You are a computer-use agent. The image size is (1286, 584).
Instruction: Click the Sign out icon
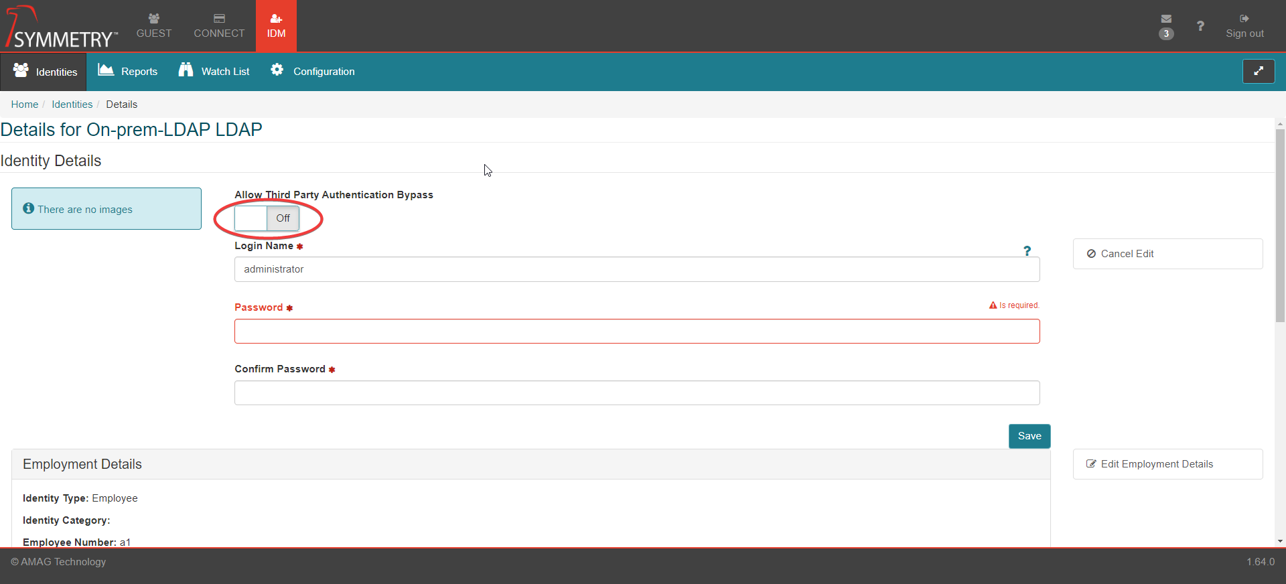click(1244, 19)
